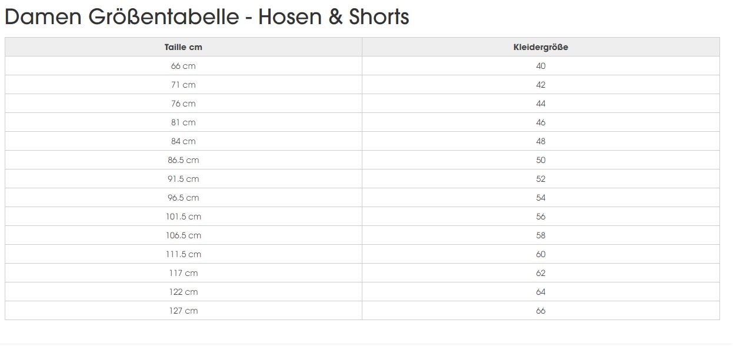Click dress size 58 cell
The image size is (733, 346).
[541, 235]
